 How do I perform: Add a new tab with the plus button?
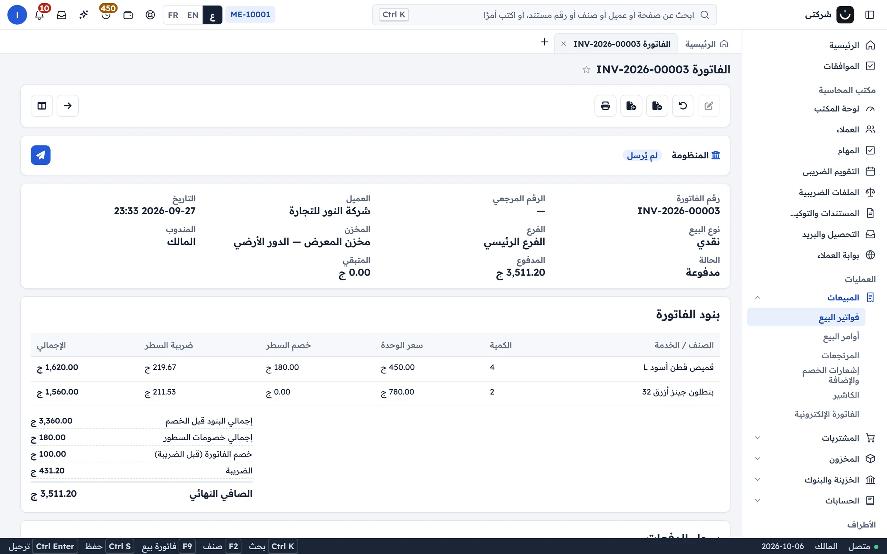(544, 42)
